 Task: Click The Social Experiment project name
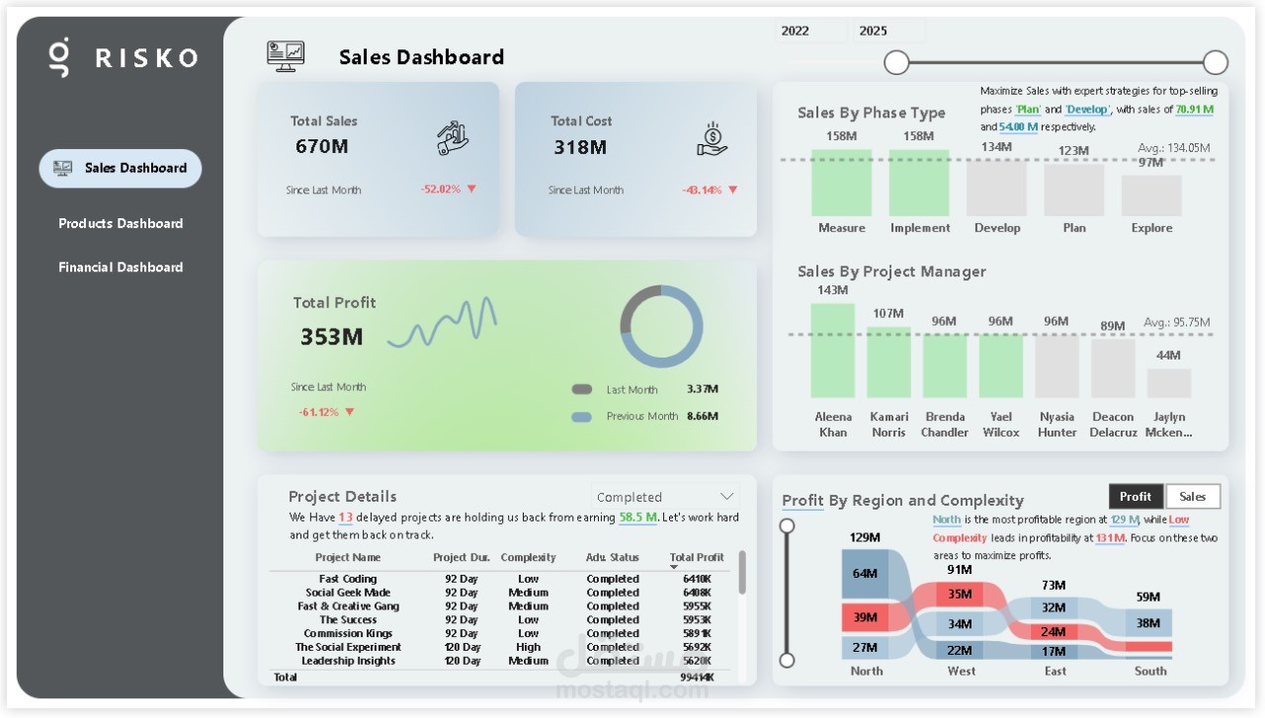[348, 648]
